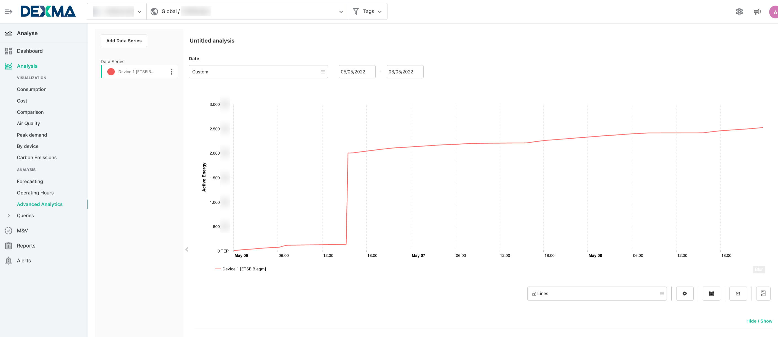Open announcements megaphone icon

click(x=757, y=12)
